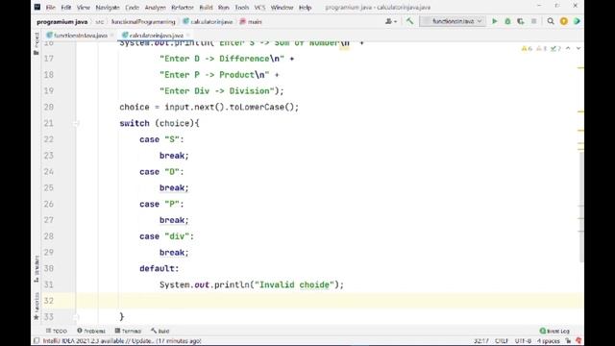Open the Tools menu
The height and width of the screenshot is (346, 615).
pyautogui.click(x=241, y=8)
